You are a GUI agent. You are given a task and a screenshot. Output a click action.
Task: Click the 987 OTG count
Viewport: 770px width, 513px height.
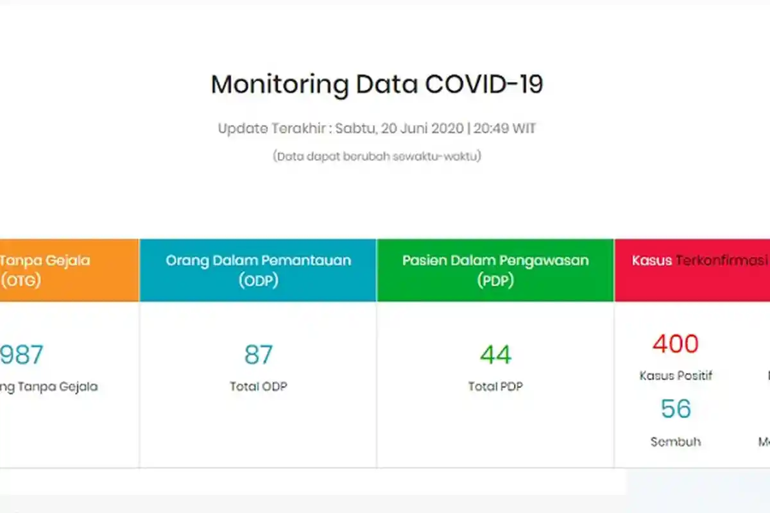pos(22,355)
